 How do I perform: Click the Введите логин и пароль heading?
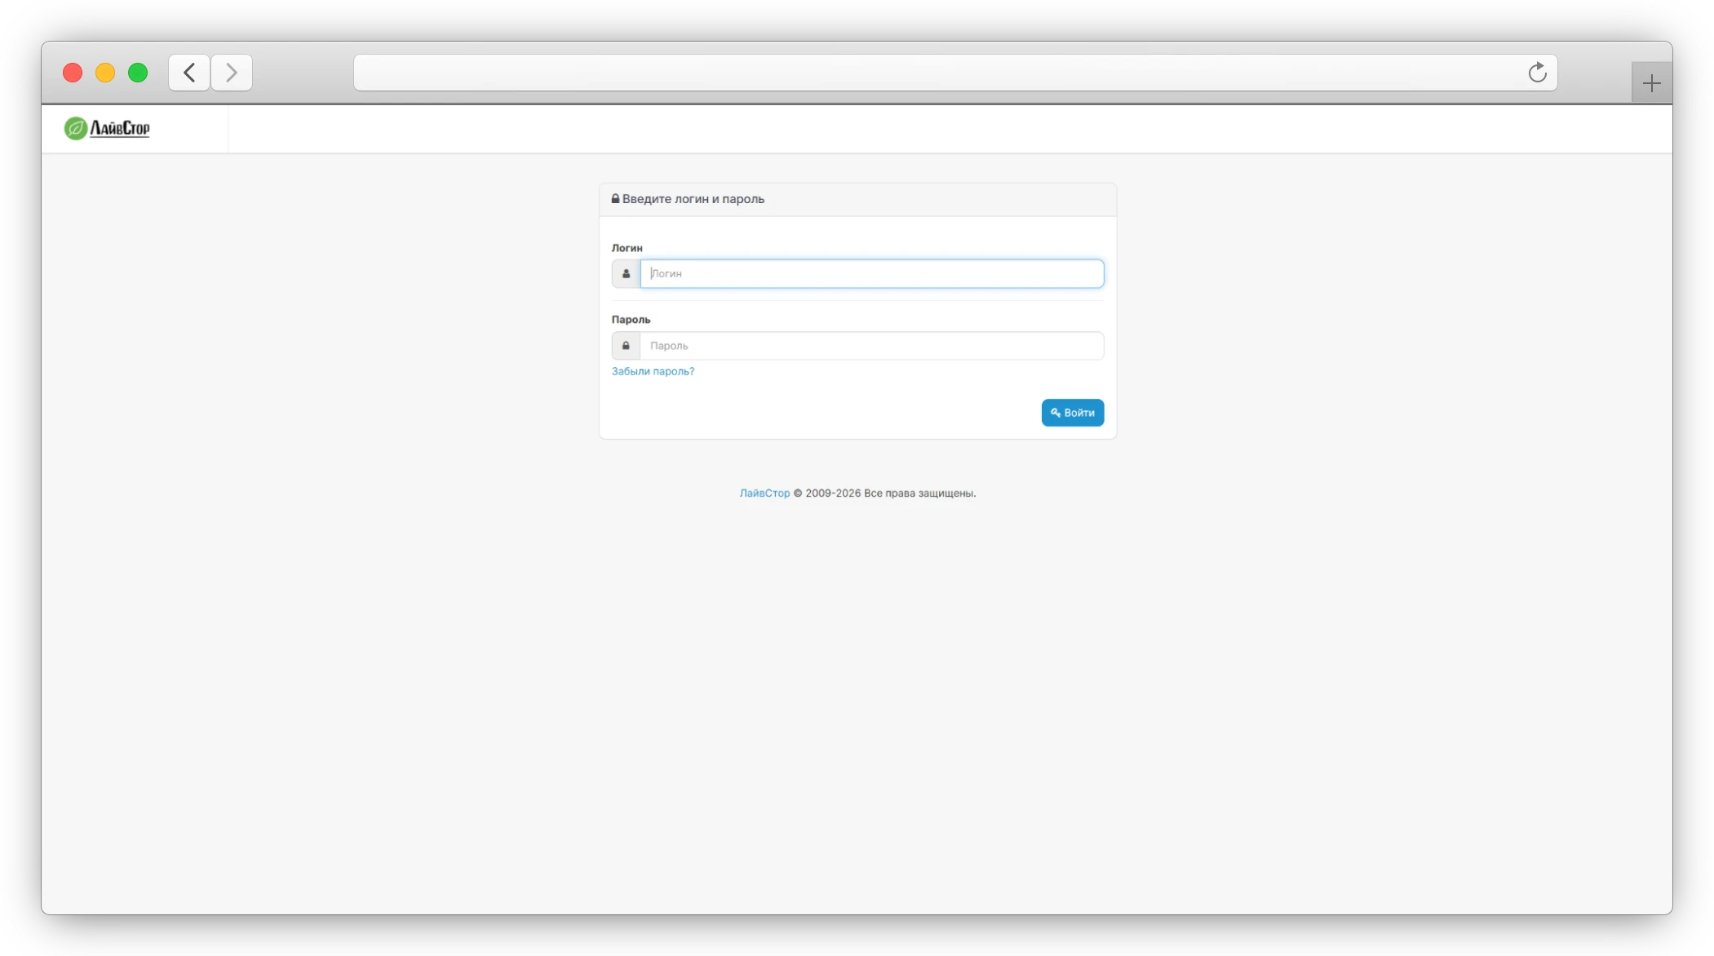click(693, 199)
